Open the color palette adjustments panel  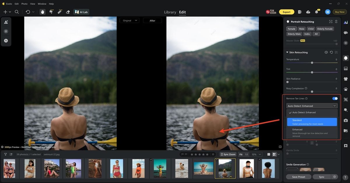click(346, 33)
